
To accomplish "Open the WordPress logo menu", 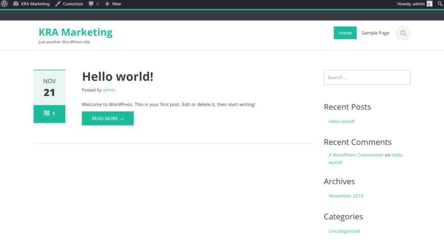I will coord(4,4).
